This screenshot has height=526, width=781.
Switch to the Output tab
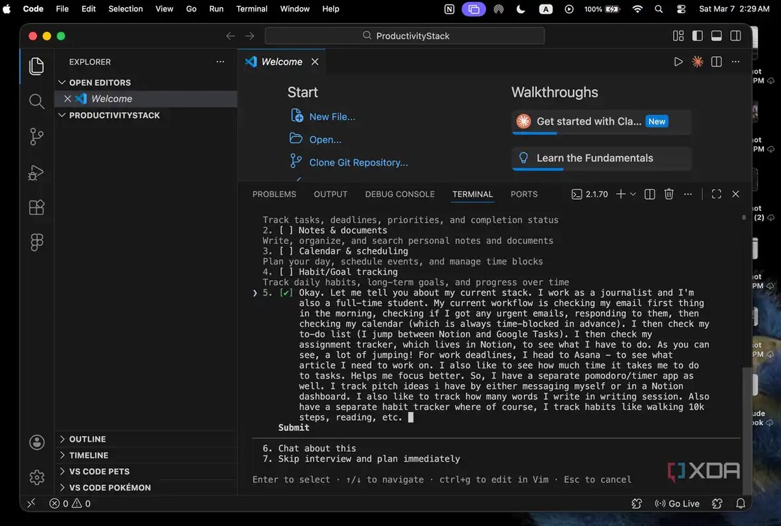(x=331, y=194)
